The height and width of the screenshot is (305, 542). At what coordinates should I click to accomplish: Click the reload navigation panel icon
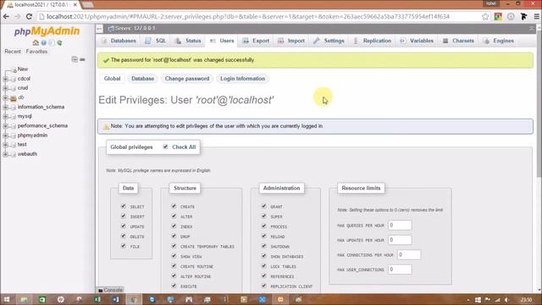(x=59, y=43)
